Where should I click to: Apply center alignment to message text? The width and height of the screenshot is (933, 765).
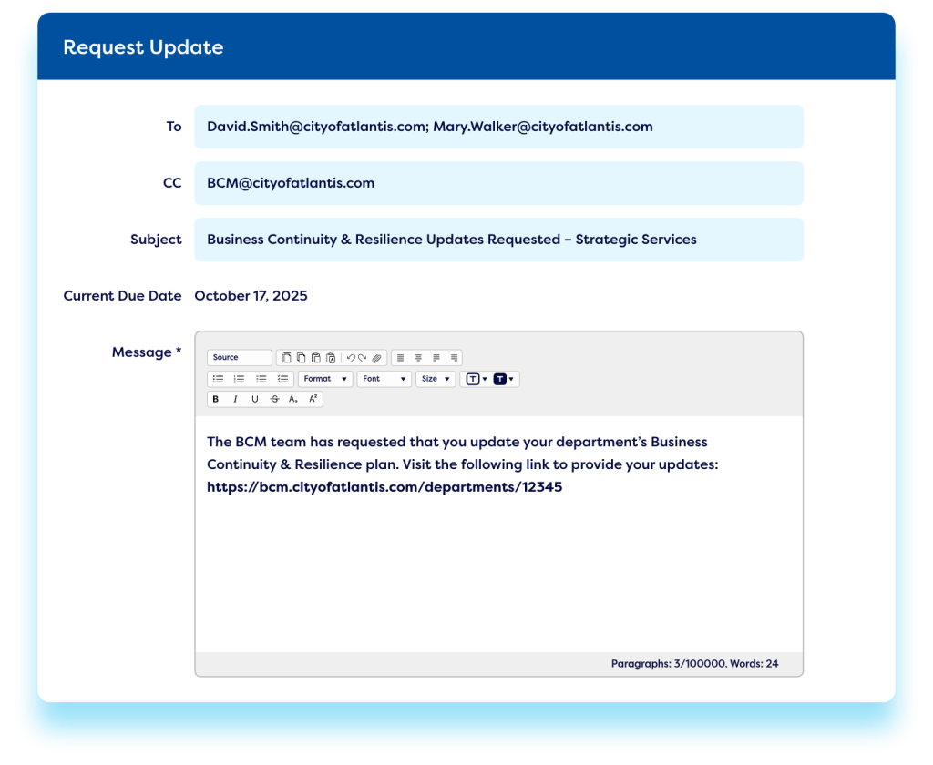418,358
